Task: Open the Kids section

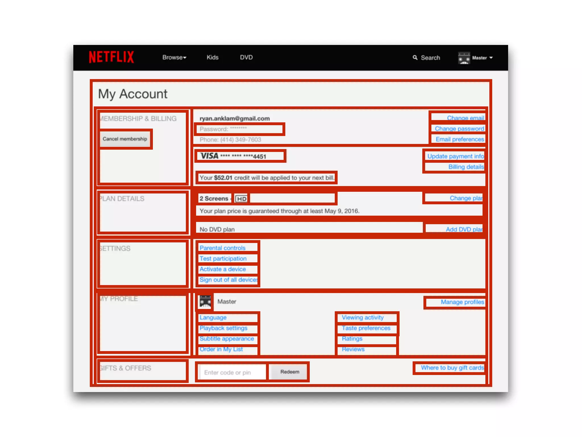Action: pyautogui.click(x=212, y=57)
